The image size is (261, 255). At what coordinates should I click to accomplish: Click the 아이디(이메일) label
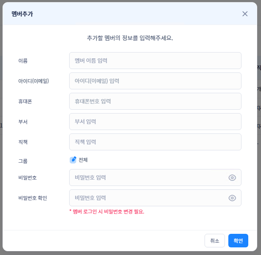(x=34, y=81)
